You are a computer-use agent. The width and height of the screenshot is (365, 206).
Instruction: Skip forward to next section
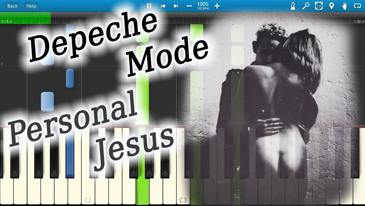(176, 6)
